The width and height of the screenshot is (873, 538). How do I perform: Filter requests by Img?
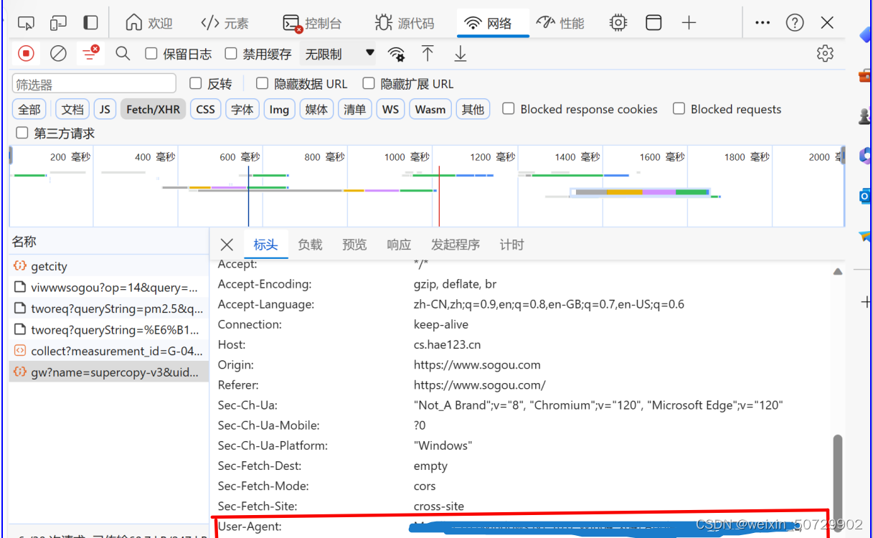click(279, 109)
